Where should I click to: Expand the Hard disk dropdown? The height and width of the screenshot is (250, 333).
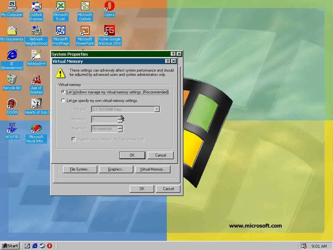157,109
